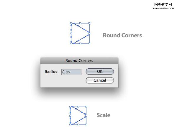This screenshot has width=177, height=133.
Task: Click the gray "Round Corners" heading text
Action: (122, 36)
